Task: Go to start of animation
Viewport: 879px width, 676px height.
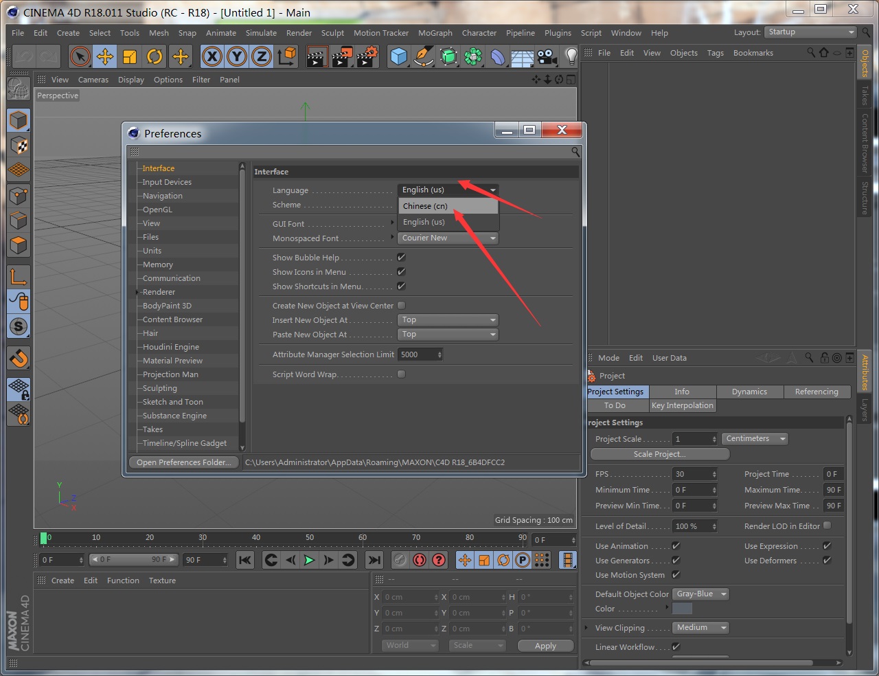Action: coord(245,560)
